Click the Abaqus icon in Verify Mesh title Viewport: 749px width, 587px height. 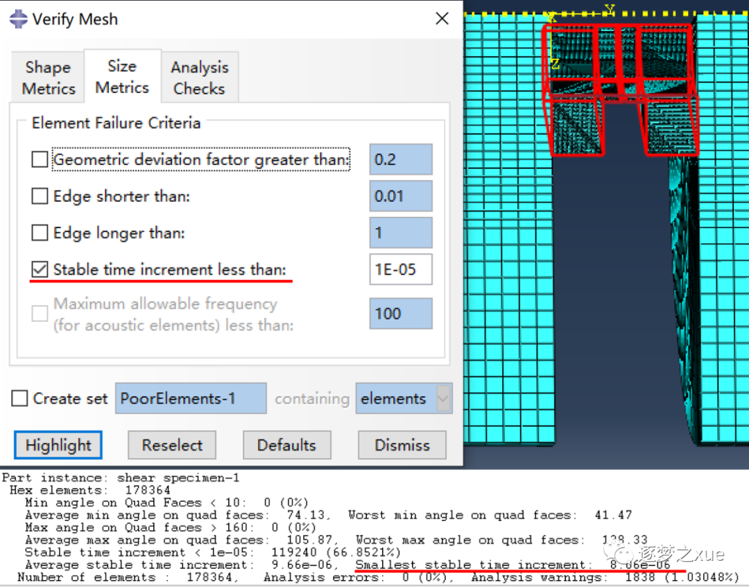coord(18,19)
